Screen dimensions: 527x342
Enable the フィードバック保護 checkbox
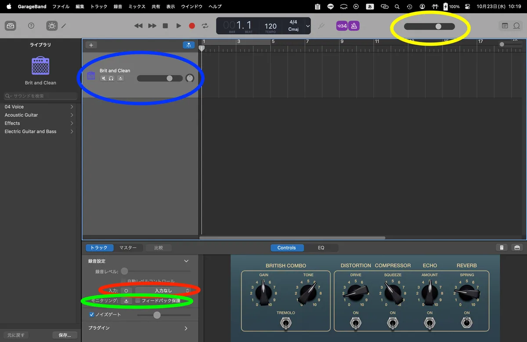pyautogui.click(x=137, y=301)
